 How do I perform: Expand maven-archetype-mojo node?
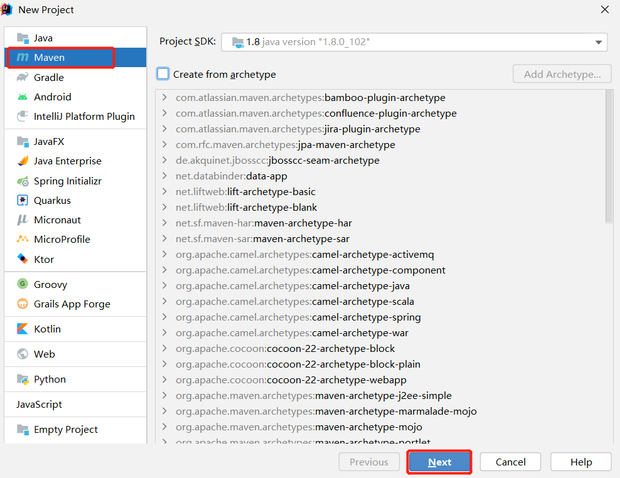tap(164, 427)
